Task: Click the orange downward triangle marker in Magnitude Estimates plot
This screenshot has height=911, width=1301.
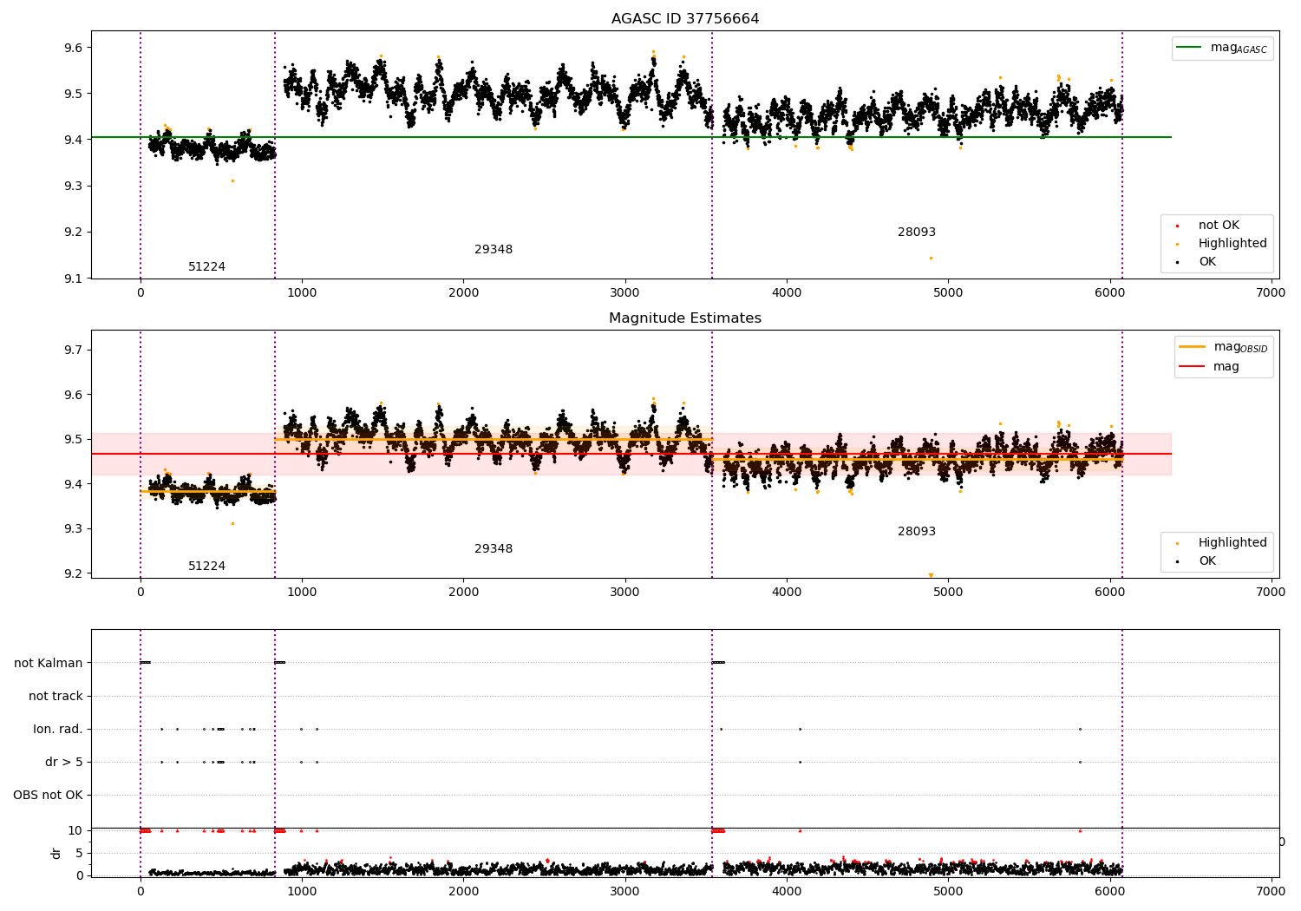Action: pos(931,575)
